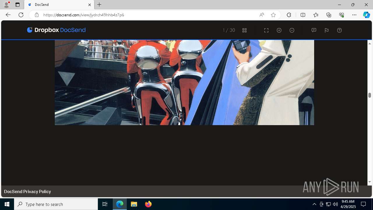Open the clock showing 9:45 AM
373x210 pixels.
pos(349,204)
